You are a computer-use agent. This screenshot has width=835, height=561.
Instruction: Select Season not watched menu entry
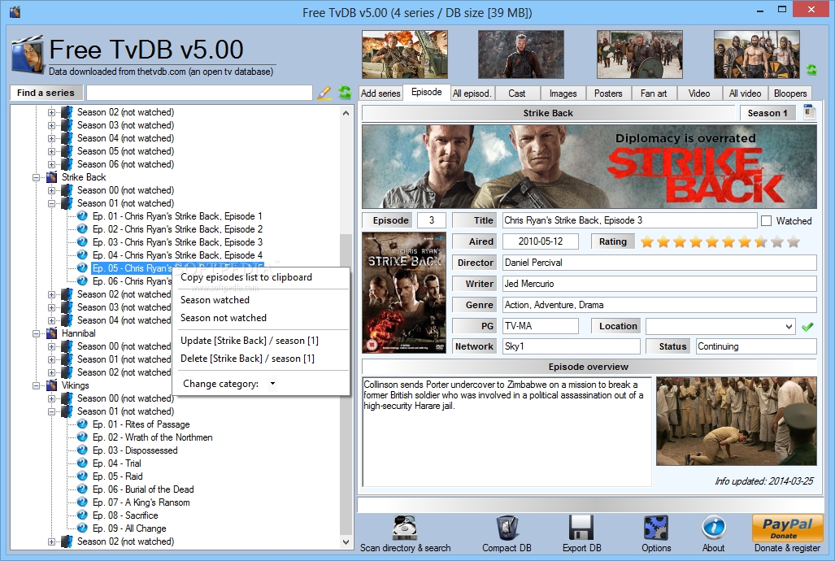pyautogui.click(x=223, y=318)
